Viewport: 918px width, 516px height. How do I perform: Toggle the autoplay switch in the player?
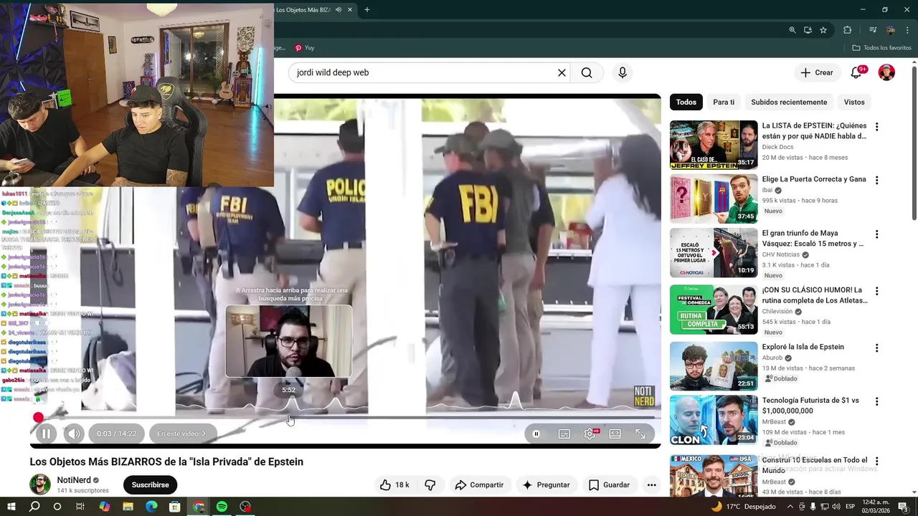[x=536, y=434]
